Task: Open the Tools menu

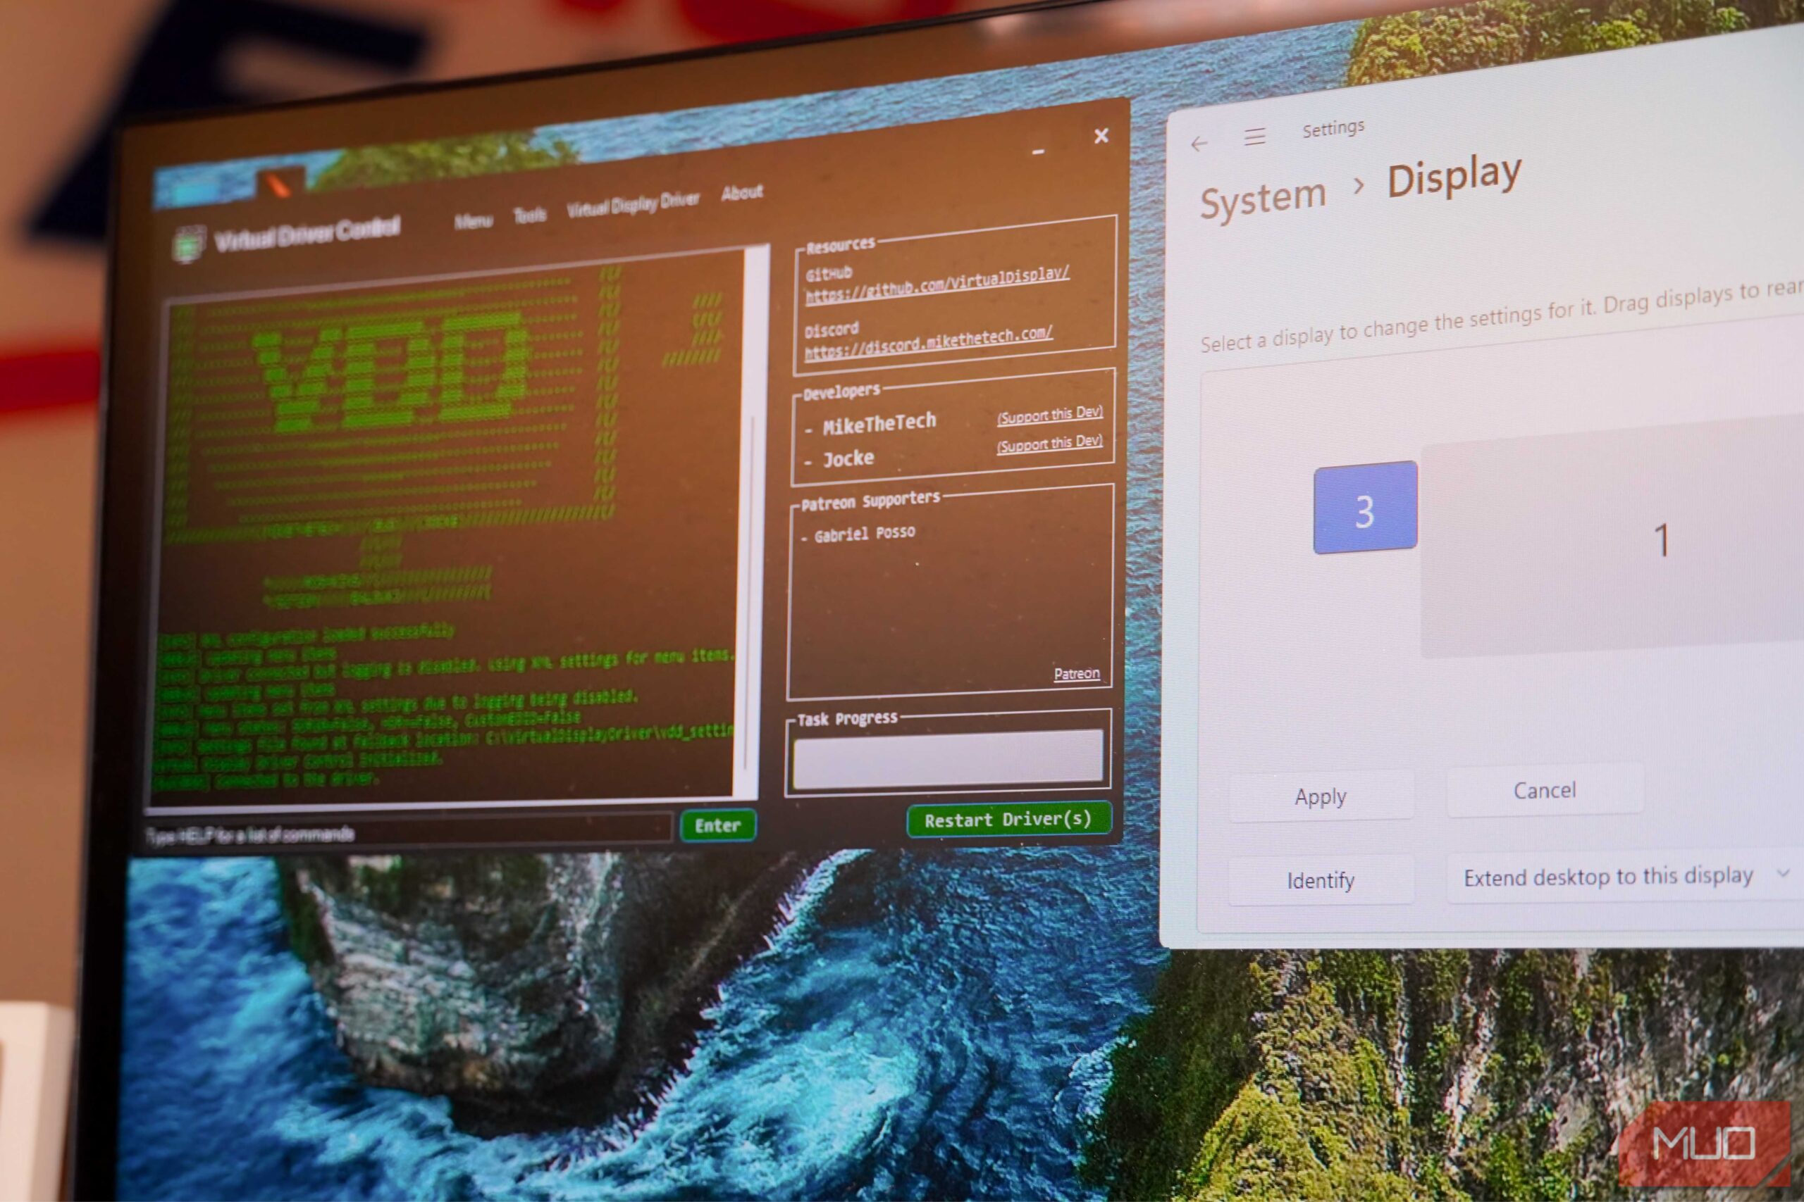Action: point(529,215)
